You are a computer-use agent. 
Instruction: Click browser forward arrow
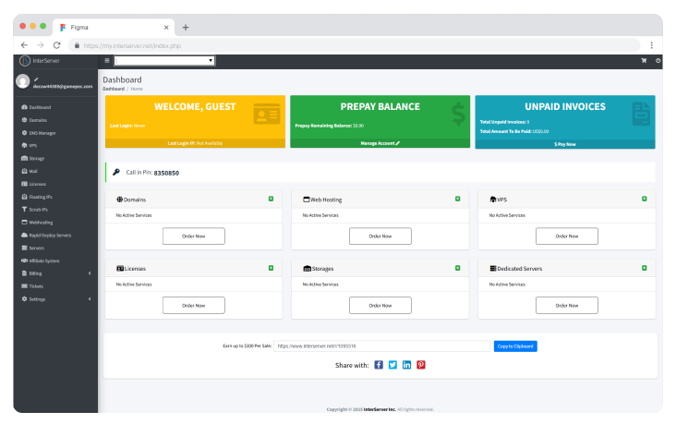click(x=40, y=45)
